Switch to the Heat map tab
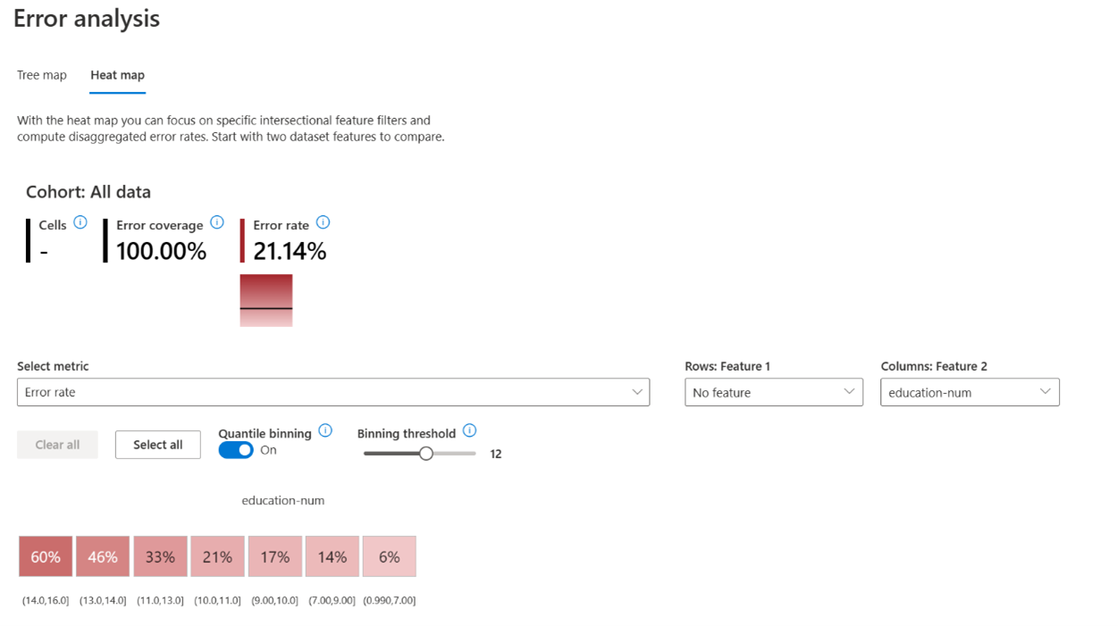 coord(117,75)
